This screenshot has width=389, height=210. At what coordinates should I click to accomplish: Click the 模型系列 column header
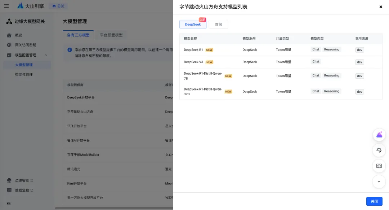[249, 38]
